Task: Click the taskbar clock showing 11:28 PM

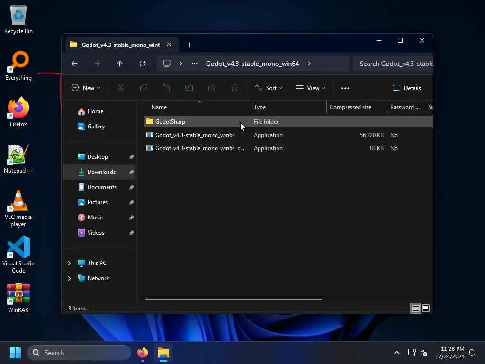Action: (450, 353)
